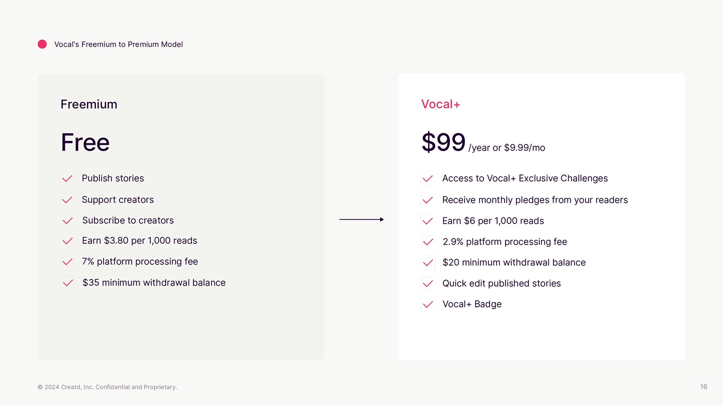Click the checkmark beside Vocal+ Badge

pyautogui.click(x=428, y=304)
